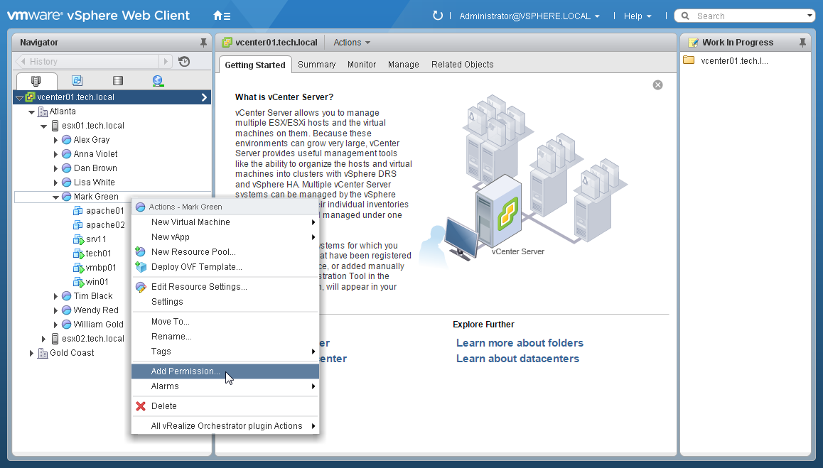Image resolution: width=823 pixels, height=468 pixels.
Task: Choose Add Permission from context menu
Action: 225,371
